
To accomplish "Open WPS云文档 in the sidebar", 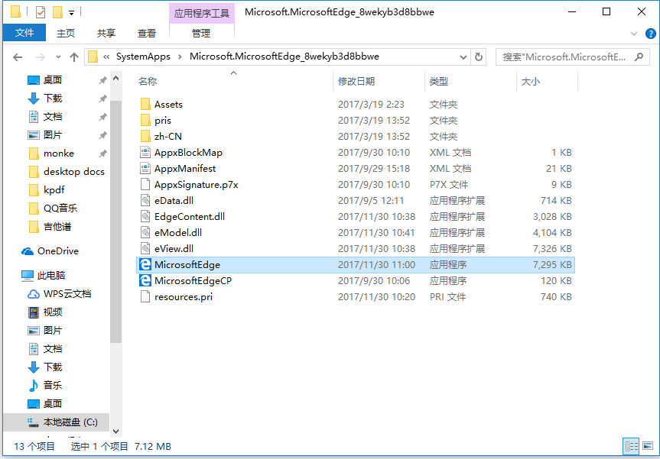I will click(59, 294).
